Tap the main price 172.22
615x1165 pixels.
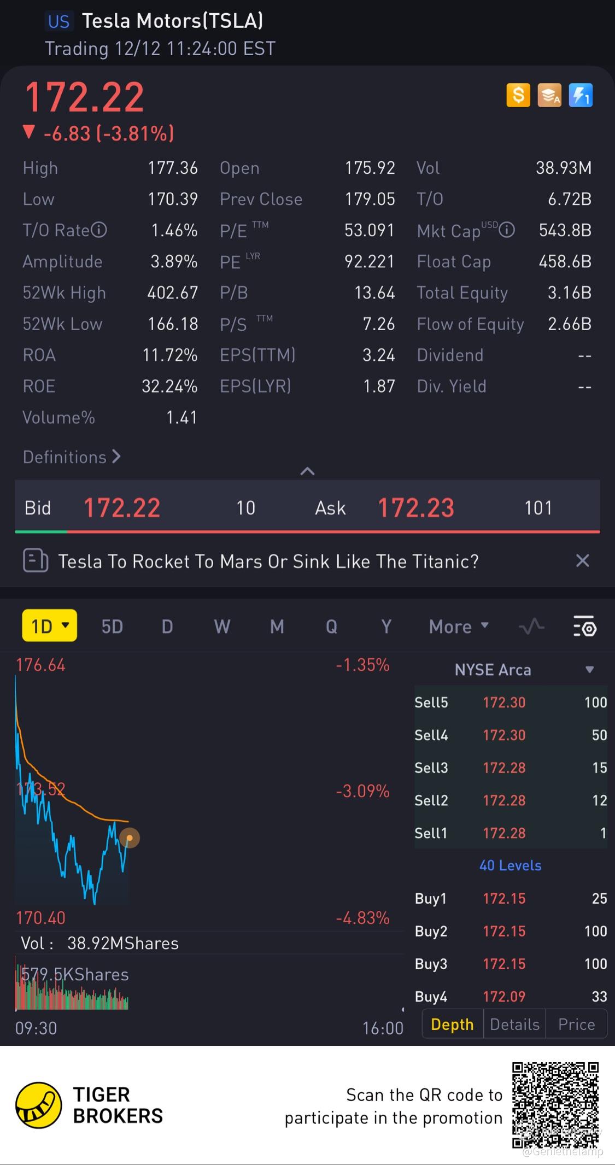click(85, 97)
